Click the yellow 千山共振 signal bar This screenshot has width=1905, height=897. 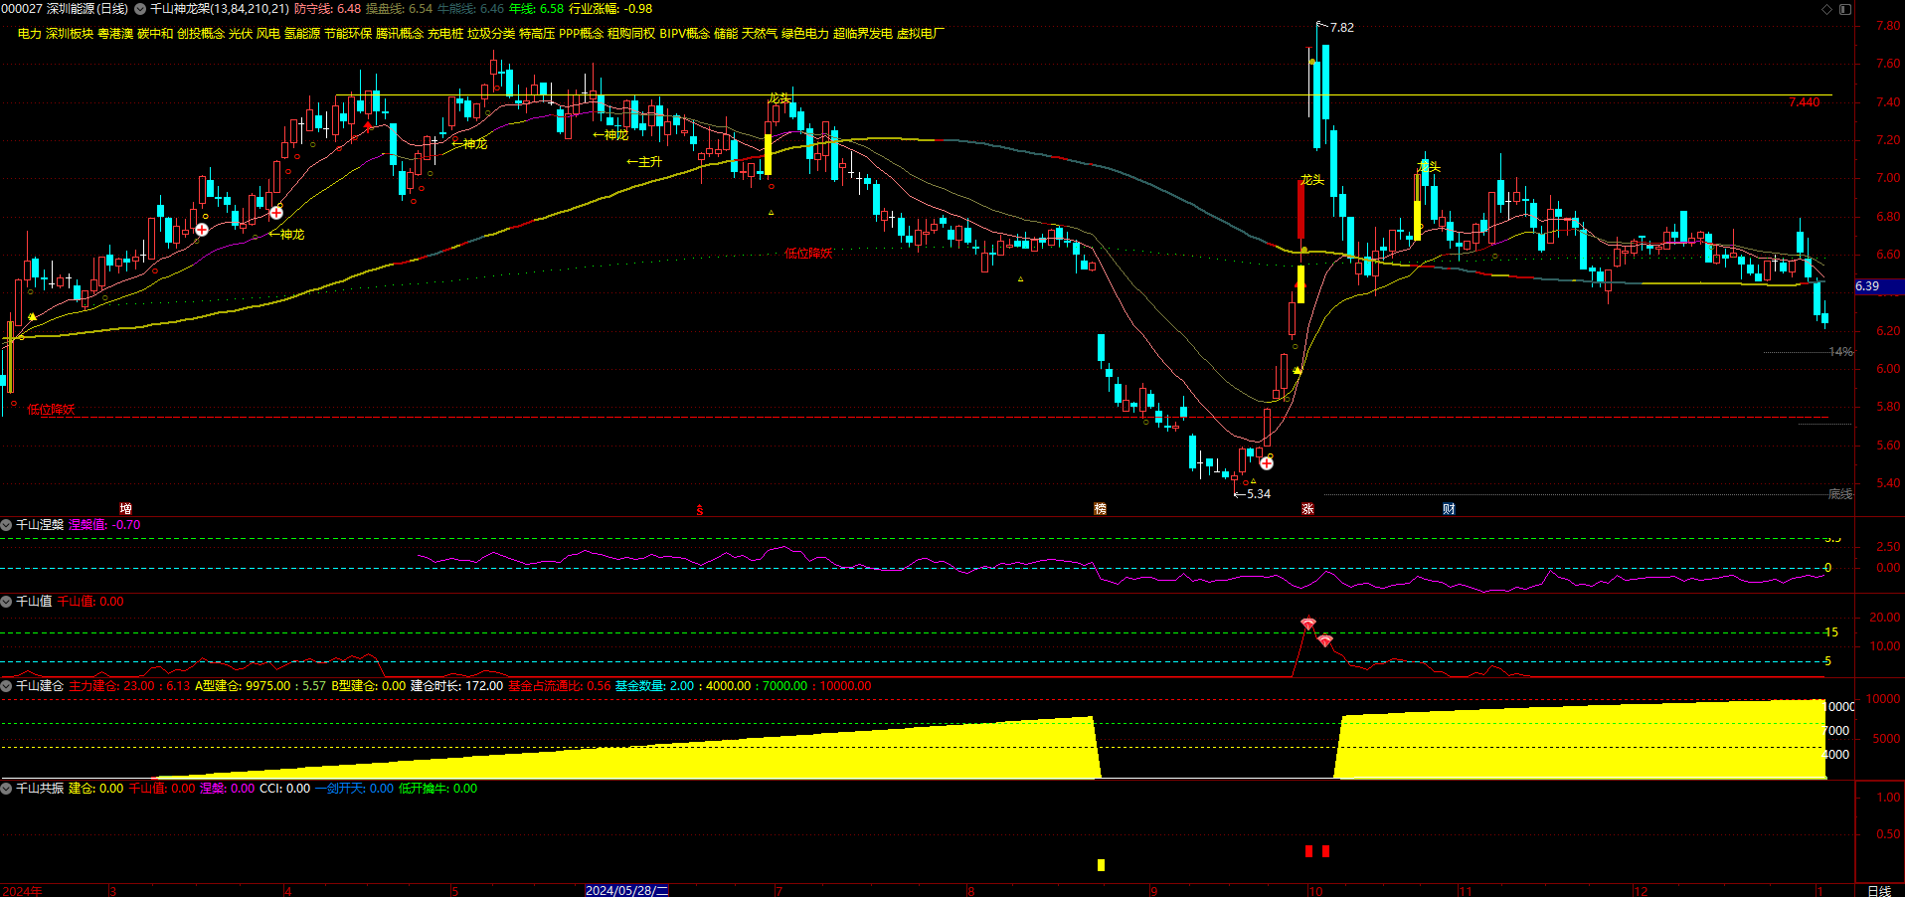pyautogui.click(x=1101, y=865)
